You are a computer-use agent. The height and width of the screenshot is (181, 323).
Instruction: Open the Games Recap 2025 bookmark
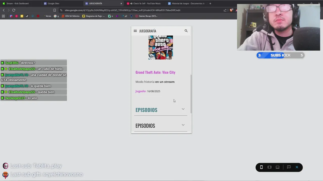pyautogui.click(x=146, y=16)
